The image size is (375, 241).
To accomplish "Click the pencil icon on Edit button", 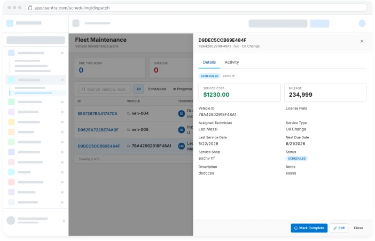I will point(335,228).
